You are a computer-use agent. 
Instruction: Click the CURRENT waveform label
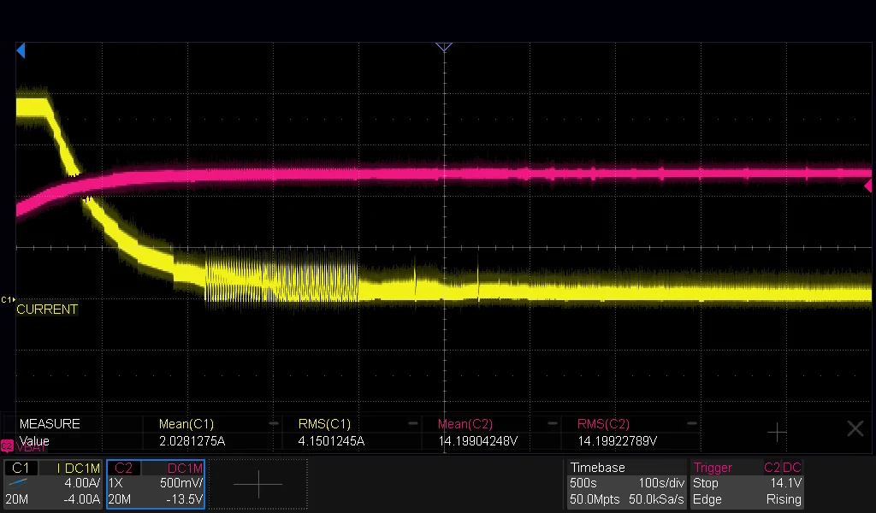coord(47,310)
